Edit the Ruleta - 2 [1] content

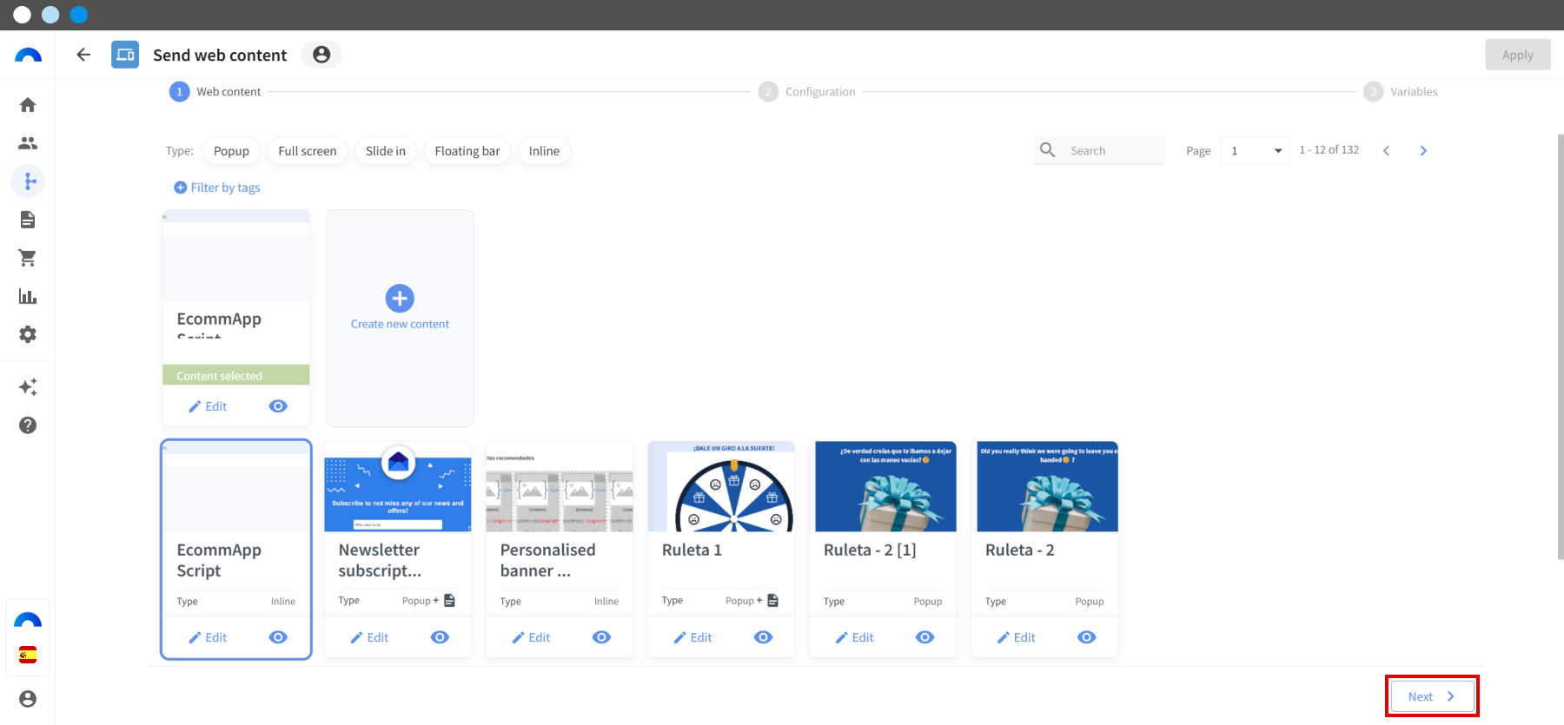tap(855, 637)
